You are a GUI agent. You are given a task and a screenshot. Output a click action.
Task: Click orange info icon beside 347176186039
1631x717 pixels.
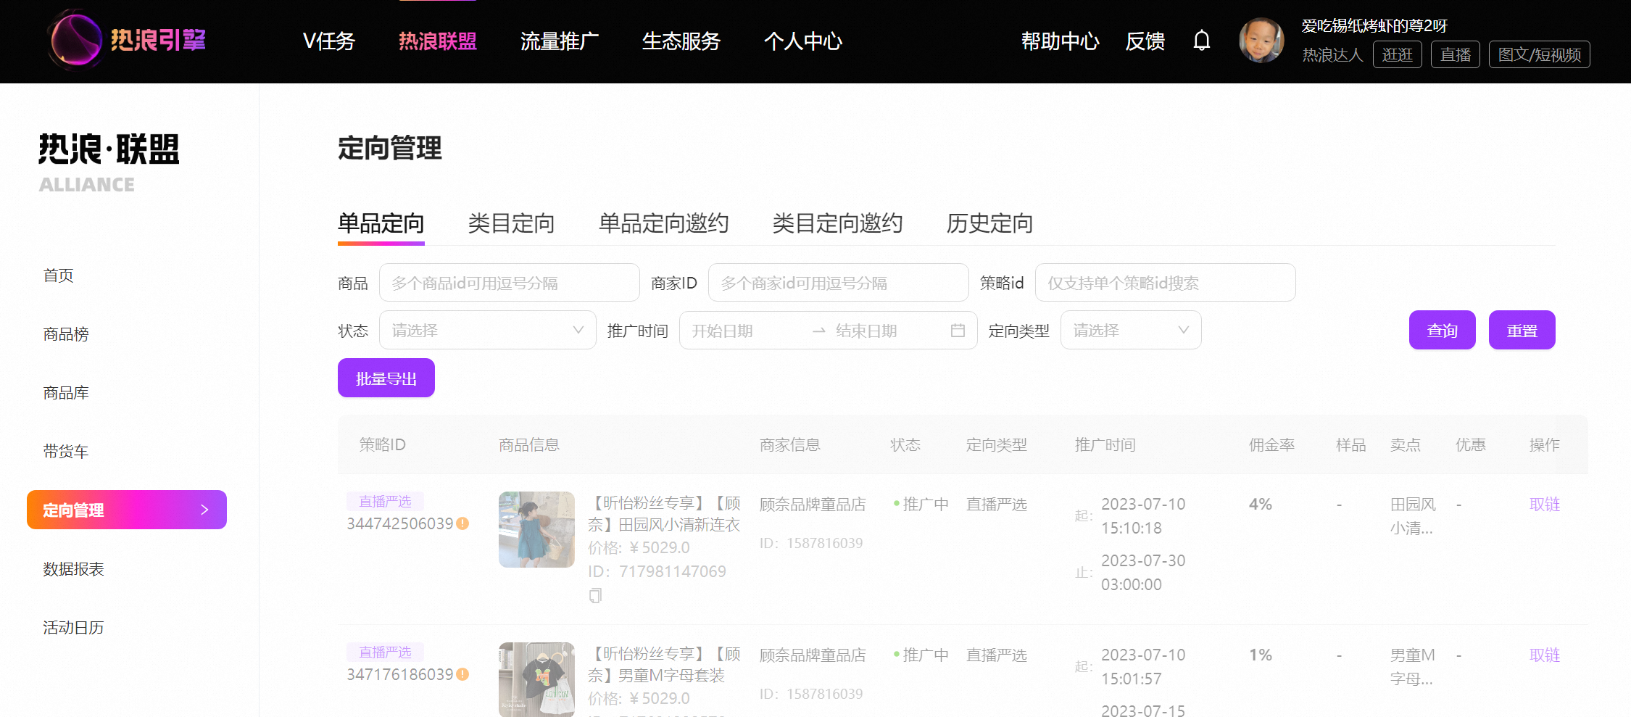tap(462, 674)
